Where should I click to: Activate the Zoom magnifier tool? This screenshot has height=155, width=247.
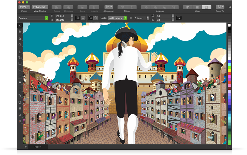point(20,45)
